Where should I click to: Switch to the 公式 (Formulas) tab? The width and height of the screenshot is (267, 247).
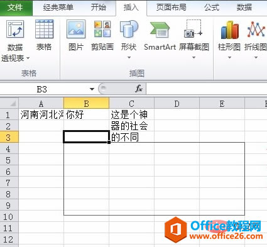pos(212,8)
